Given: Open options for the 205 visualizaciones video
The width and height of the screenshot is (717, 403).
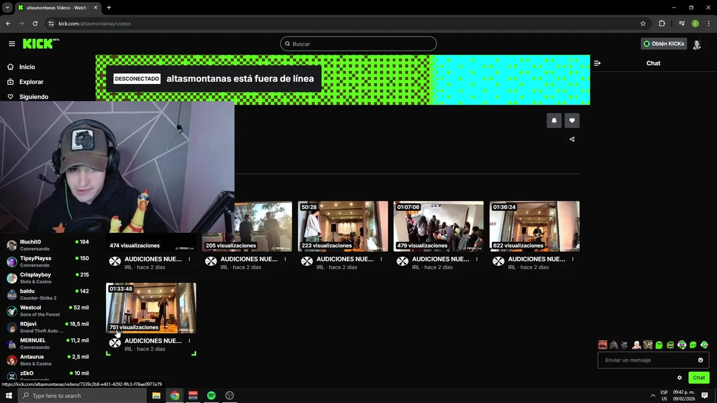Looking at the screenshot, I should (x=285, y=259).
